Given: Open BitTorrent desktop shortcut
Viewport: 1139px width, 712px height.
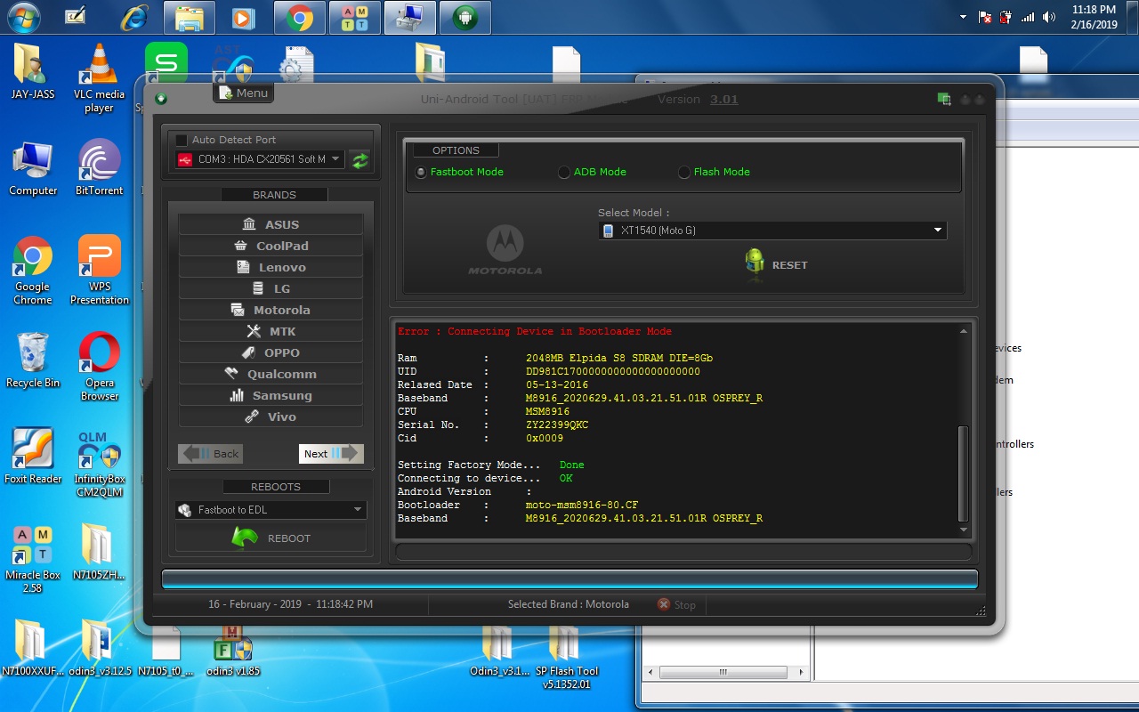Looking at the screenshot, I should [99, 167].
